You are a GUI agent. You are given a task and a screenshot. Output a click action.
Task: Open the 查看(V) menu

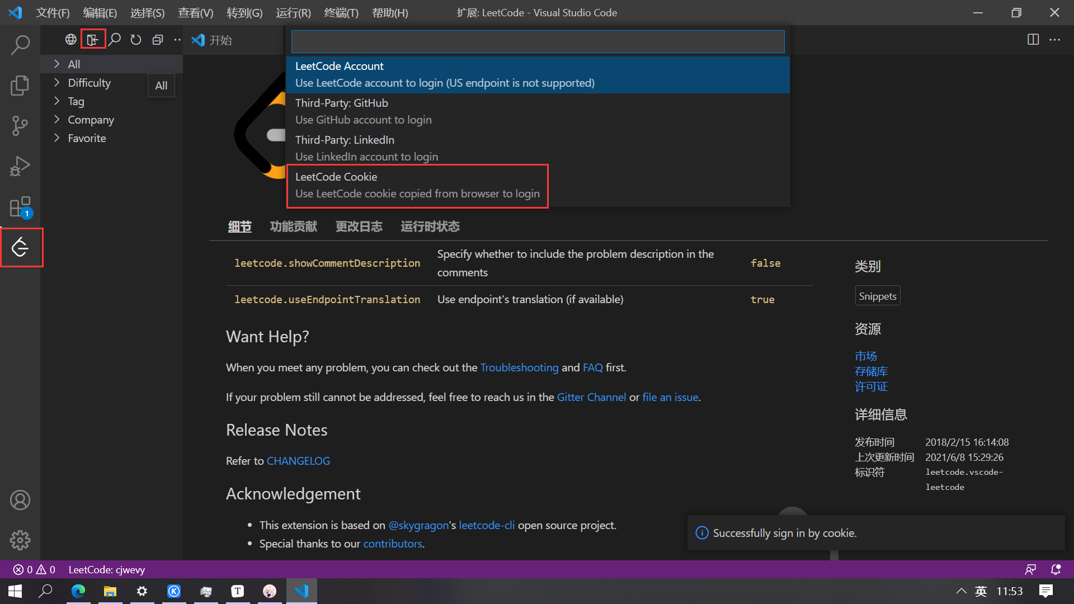tap(195, 13)
